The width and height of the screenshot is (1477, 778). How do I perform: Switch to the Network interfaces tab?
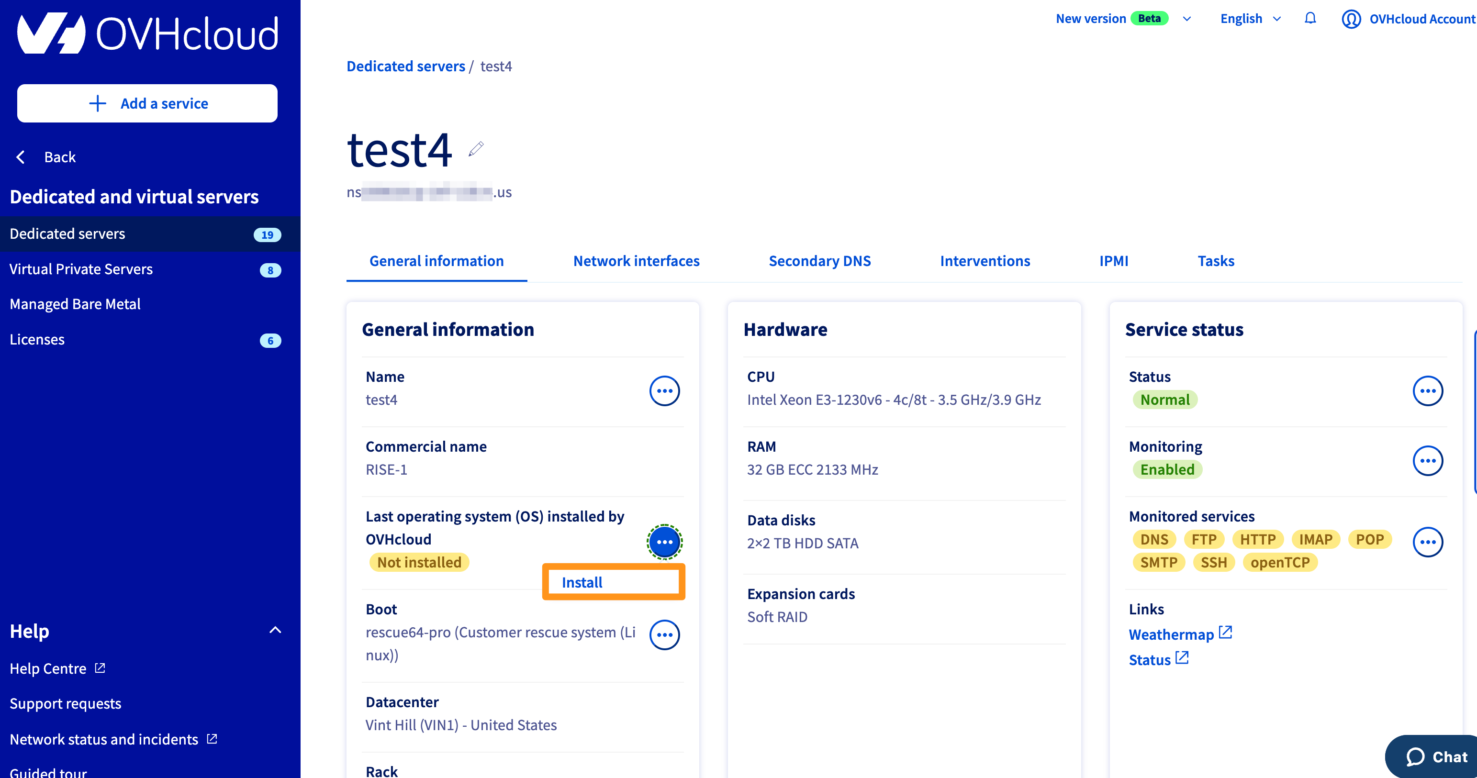pyautogui.click(x=636, y=261)
